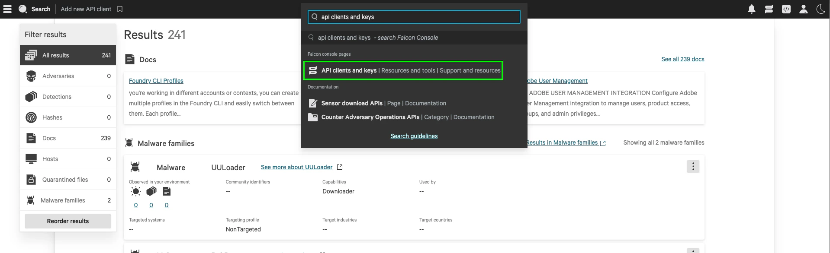Click the Detections cube icon in filters
The width and height of the screenshot is (830, 253).
click(31, 97)
